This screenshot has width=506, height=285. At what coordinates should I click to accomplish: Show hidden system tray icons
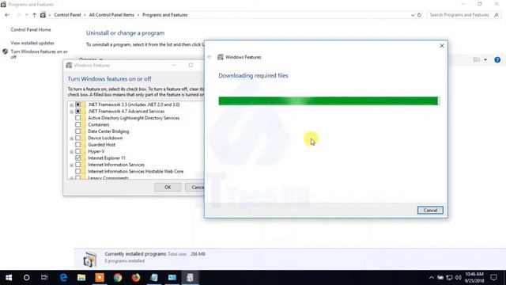click(x=432, y=278)
